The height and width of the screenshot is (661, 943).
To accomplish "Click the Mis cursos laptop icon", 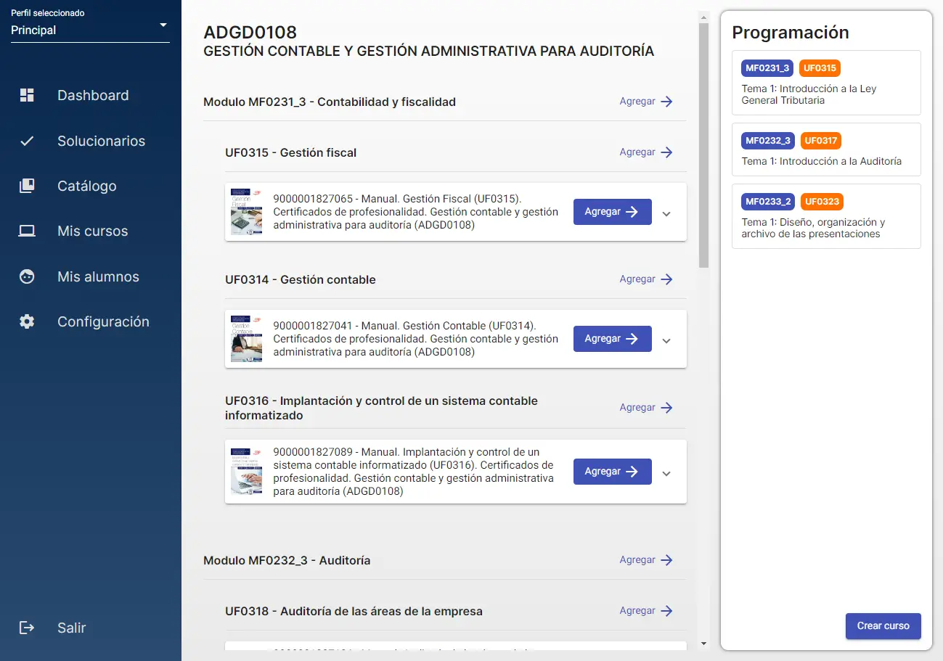I will (27, 231).
